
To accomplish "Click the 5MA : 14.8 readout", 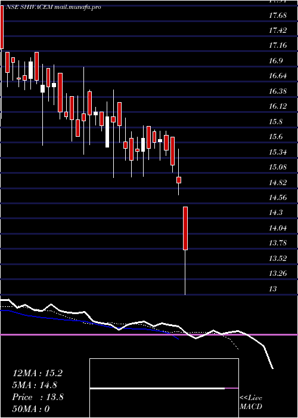I will pos(35,385).
